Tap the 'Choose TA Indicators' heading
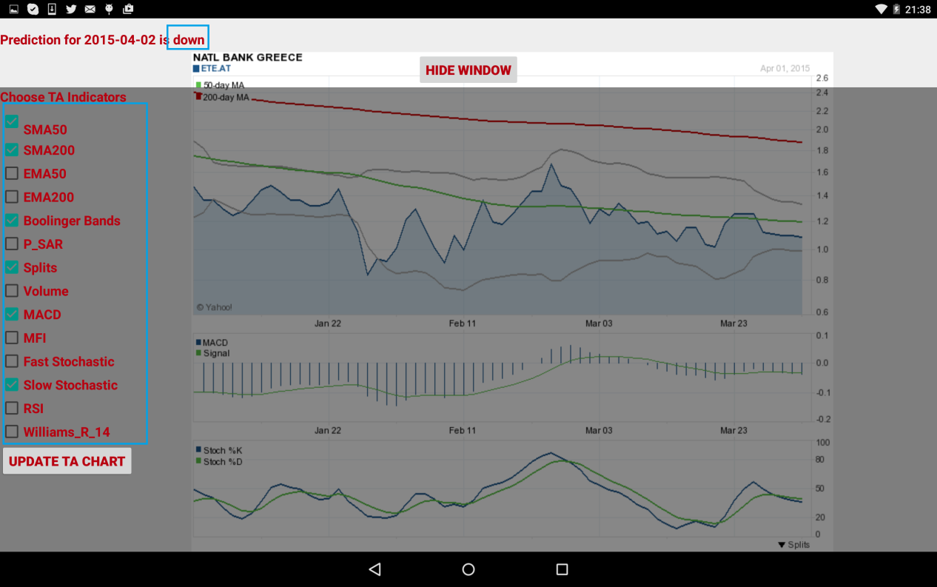The height and width of the screenshot is (587, 937). tap(63, 97)
